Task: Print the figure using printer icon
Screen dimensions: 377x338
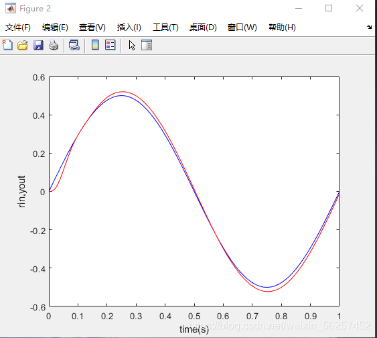Action: pos(54,45)
